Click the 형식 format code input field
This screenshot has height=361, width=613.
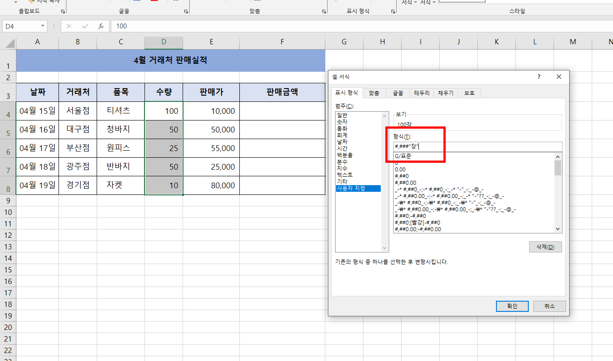click(x=477, y=147)
